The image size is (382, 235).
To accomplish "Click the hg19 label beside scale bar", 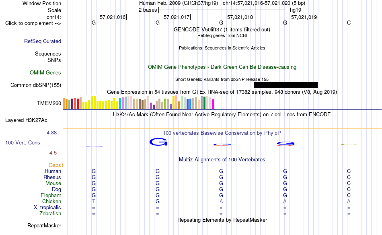I will tap(296, 10).
